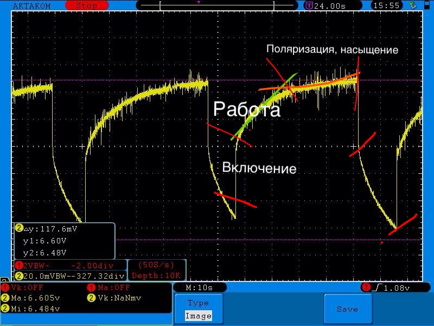Click the waveform memory position bar

point(216,5)
